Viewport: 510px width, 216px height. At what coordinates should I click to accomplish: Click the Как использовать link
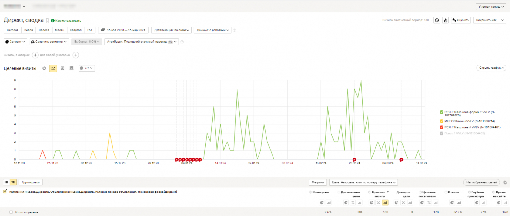pos(68,21)
